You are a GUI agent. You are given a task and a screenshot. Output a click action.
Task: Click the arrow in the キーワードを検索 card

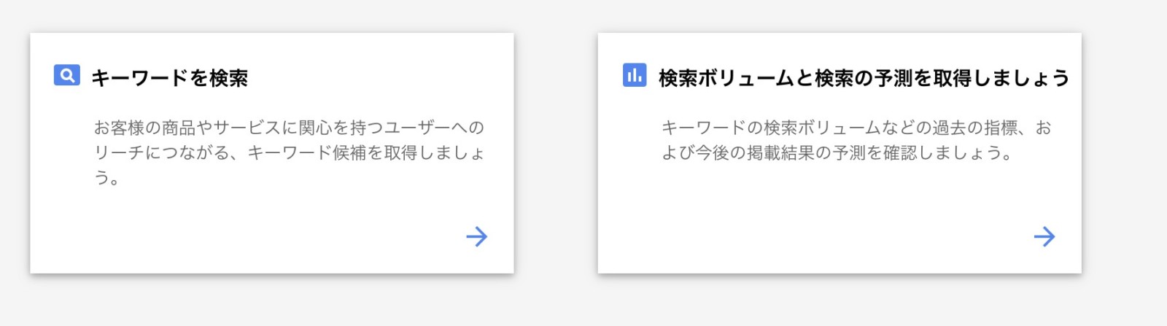pyautogui.click(x=476, y=236)
